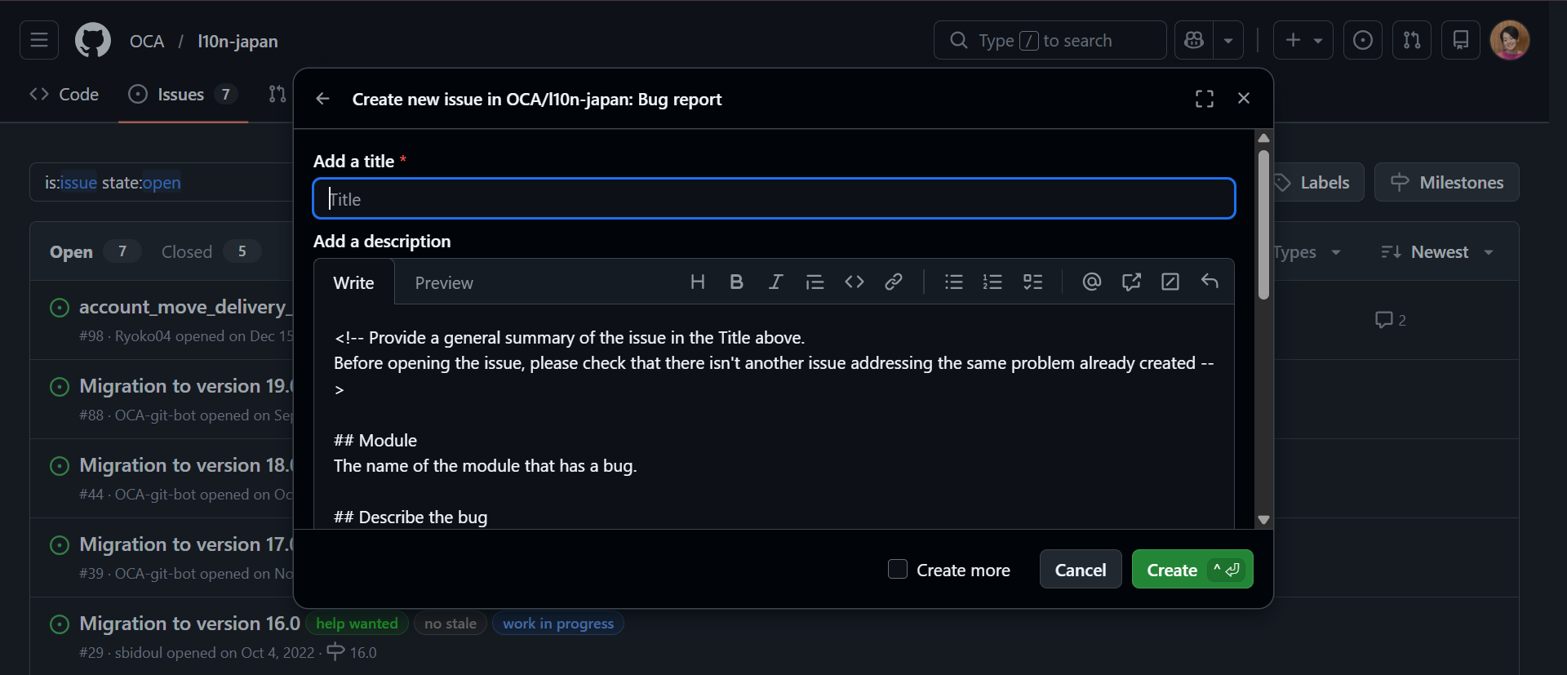Add a link using the chain icon
This screenshot has width=1567, height=675.
(x=893, y=282)
